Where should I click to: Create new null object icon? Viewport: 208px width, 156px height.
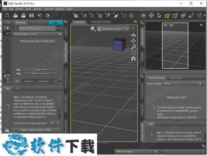coord(124,16)
